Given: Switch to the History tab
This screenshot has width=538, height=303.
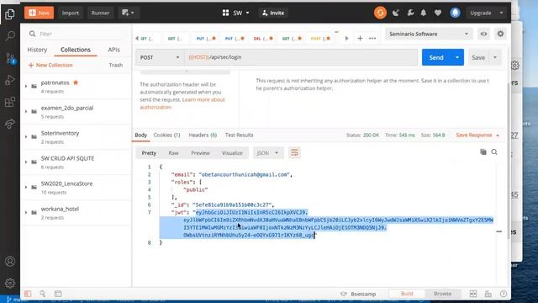Looking at the screenshot, I should tap(37, 50).
